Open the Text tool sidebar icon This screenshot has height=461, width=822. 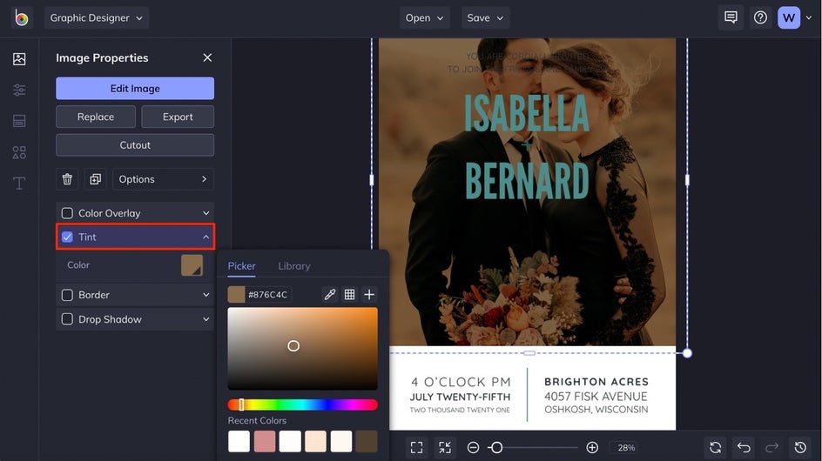click(19, 184)
